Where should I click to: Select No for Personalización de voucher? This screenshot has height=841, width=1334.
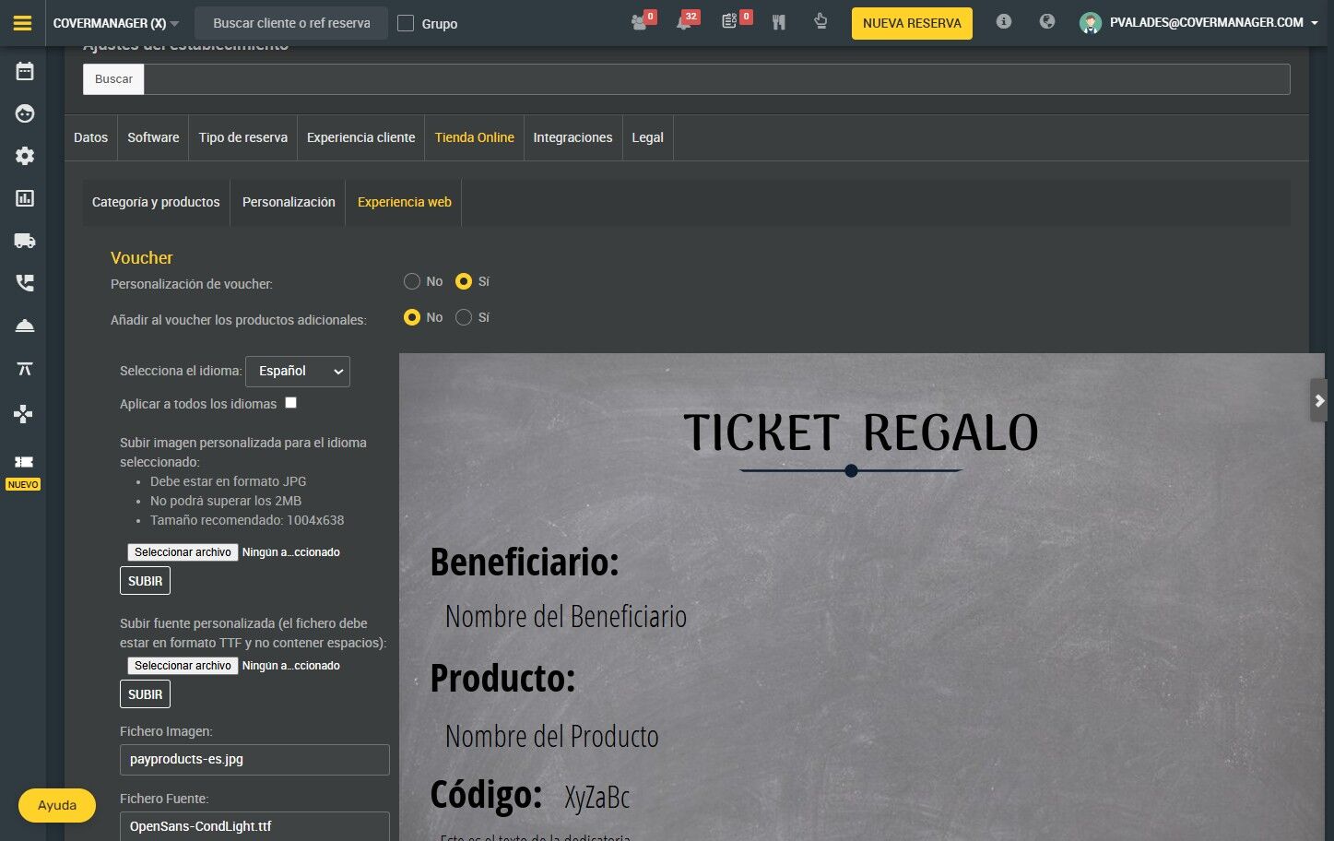412,281
